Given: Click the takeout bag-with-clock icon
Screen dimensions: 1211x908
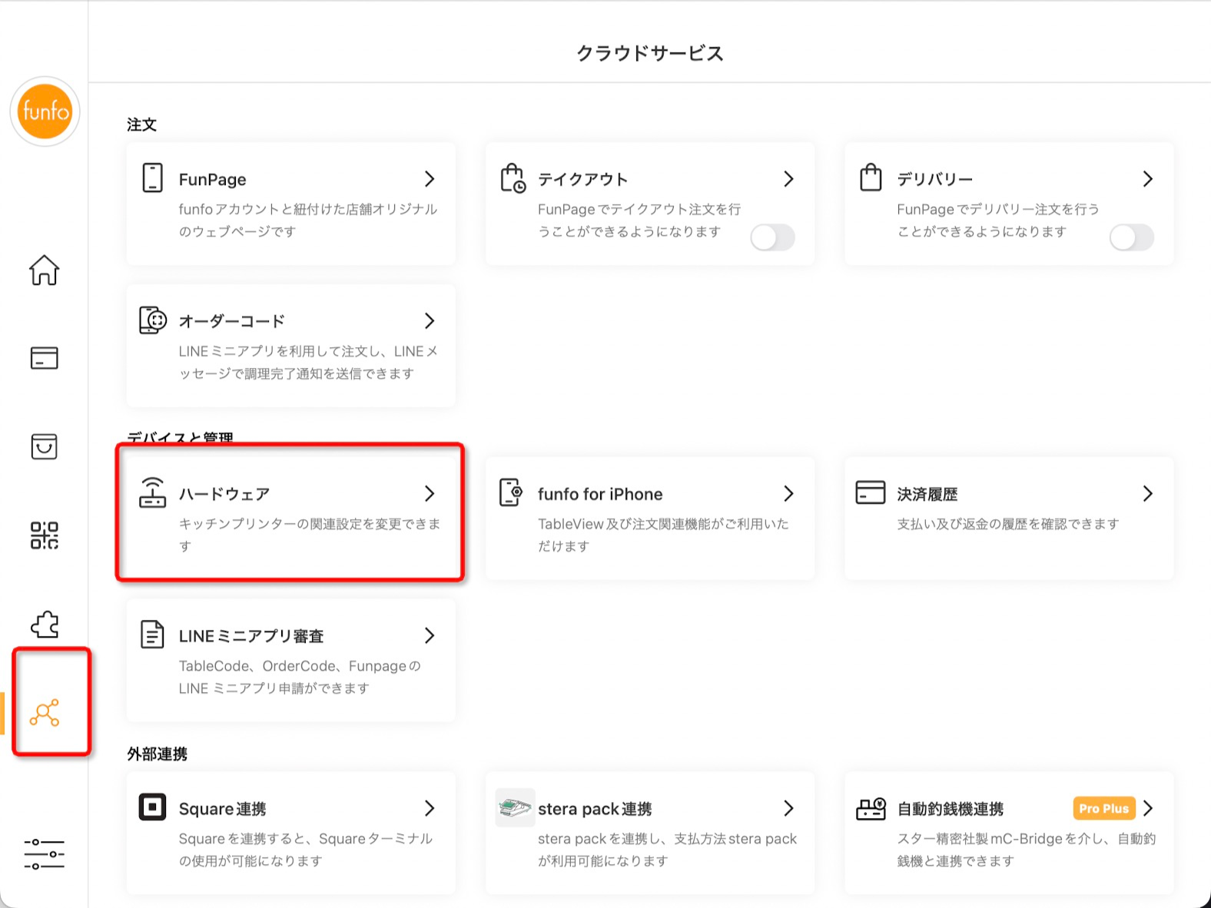Looking at the screenshot, I should [513, 177].
